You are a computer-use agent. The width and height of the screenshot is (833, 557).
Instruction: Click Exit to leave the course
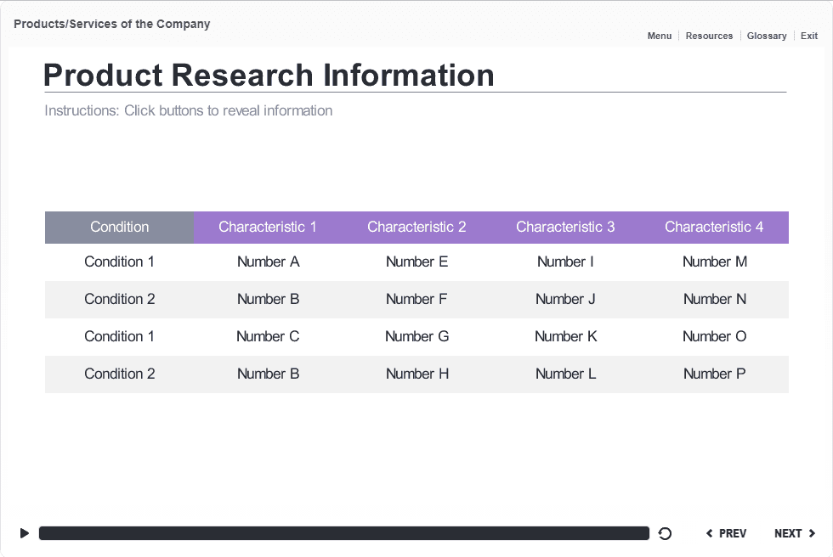coord(809,36)
